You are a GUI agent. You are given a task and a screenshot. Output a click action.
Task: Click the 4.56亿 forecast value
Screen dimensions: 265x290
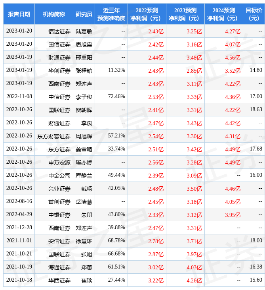point(233,58)
